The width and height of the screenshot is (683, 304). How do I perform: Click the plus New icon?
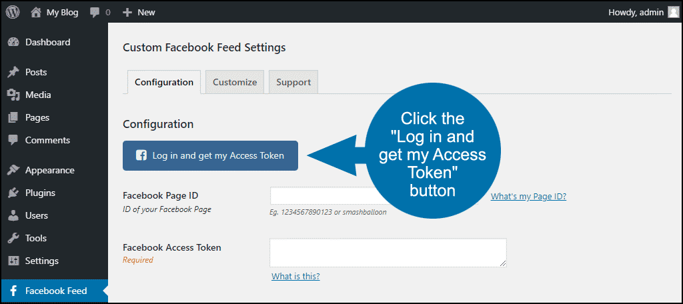[x=127, y=13]
